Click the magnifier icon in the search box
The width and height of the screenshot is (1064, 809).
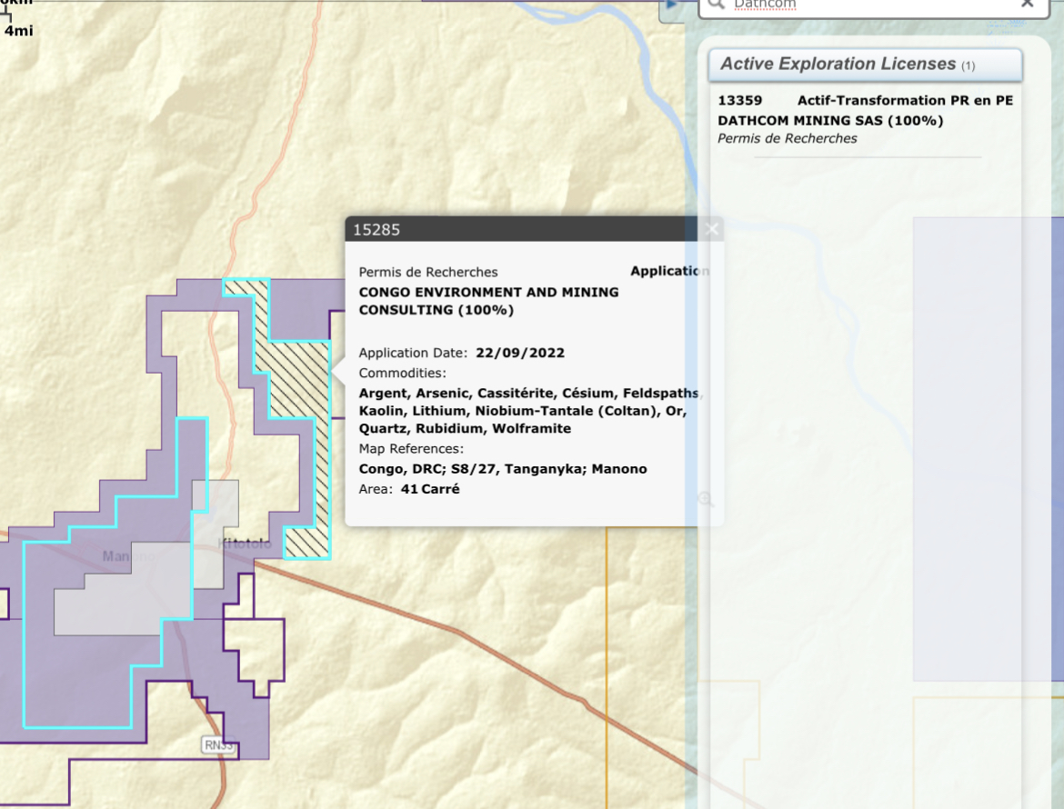tap(717, 5)
